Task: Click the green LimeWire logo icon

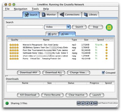Action: click(109, 27)
